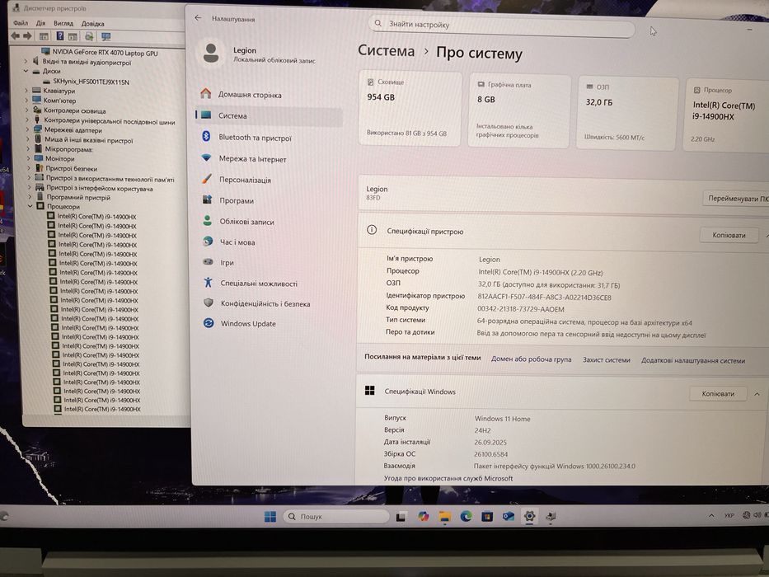The image size is (769, 577).
Task: Collapse the Процесори tree node
Action: [x=30, y=207]
